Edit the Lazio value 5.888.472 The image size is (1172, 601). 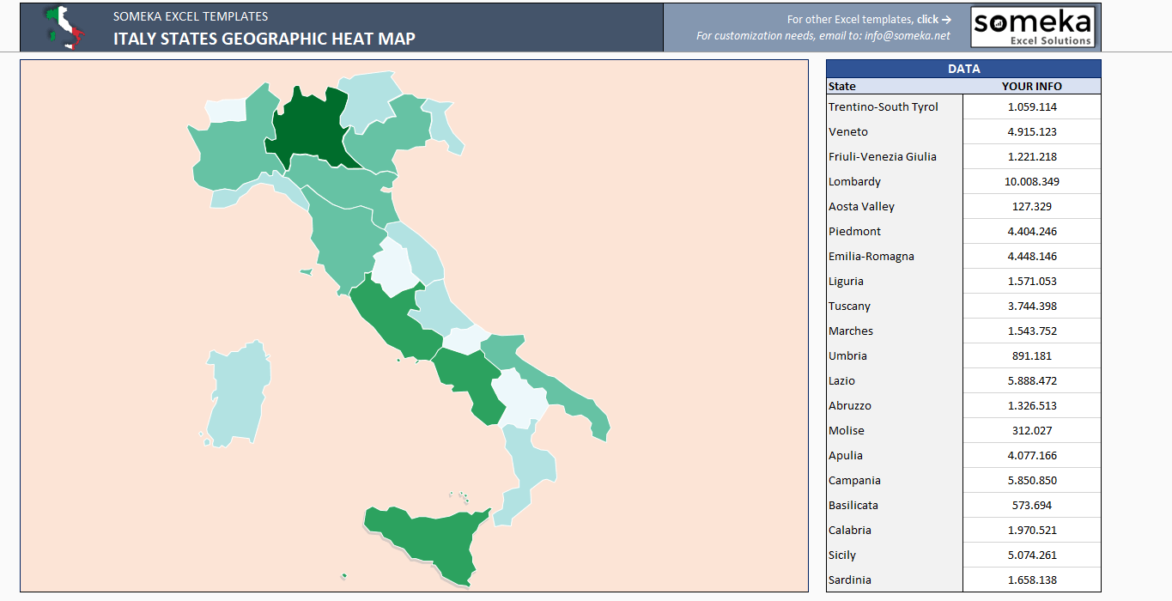click(1032, 380)
